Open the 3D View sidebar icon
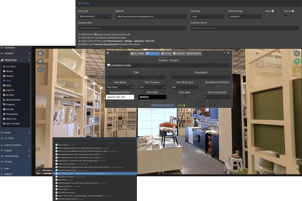302x201 pixels. [x=4, y=95]
